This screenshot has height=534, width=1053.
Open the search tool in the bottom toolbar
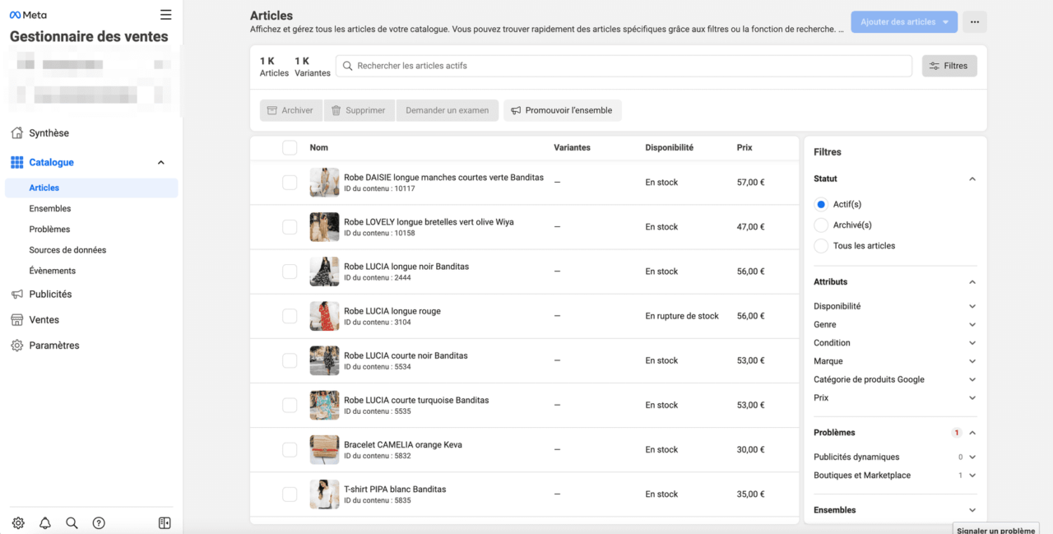tap(72, 522)
